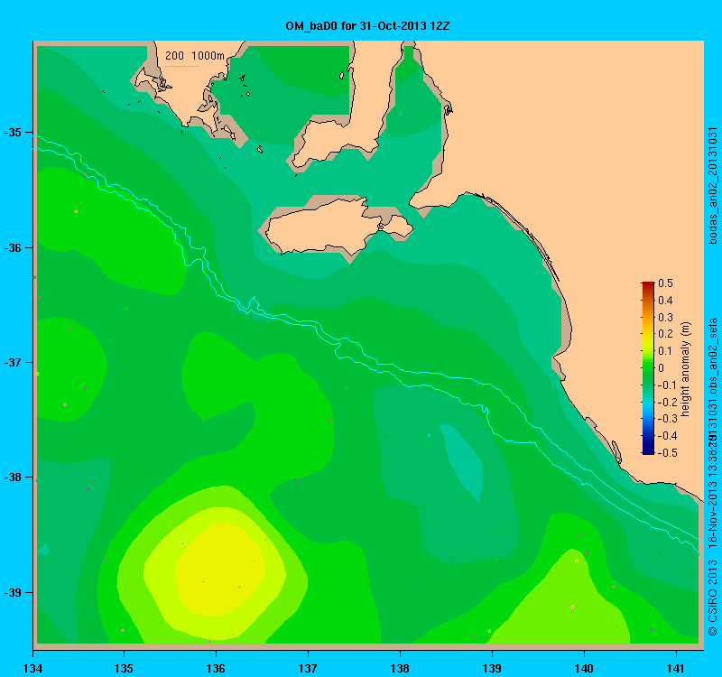This screenshot has height=677, width=722.
Task: Click the -39 latitude axis label
Action: 13,592
